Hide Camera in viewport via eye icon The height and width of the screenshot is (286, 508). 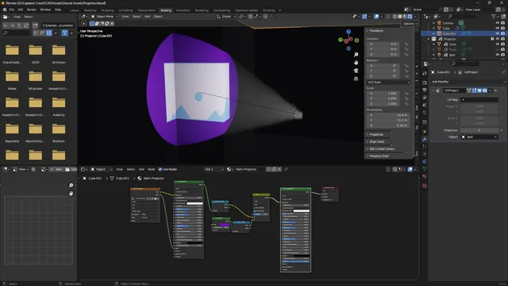[x=498, y=23]
